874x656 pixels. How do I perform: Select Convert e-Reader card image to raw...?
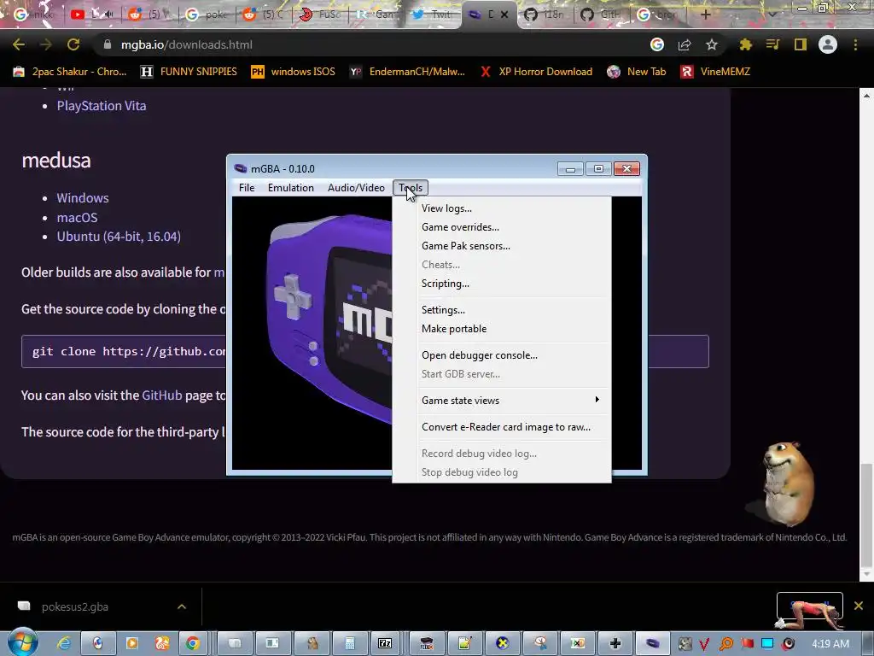pos(502,427)
